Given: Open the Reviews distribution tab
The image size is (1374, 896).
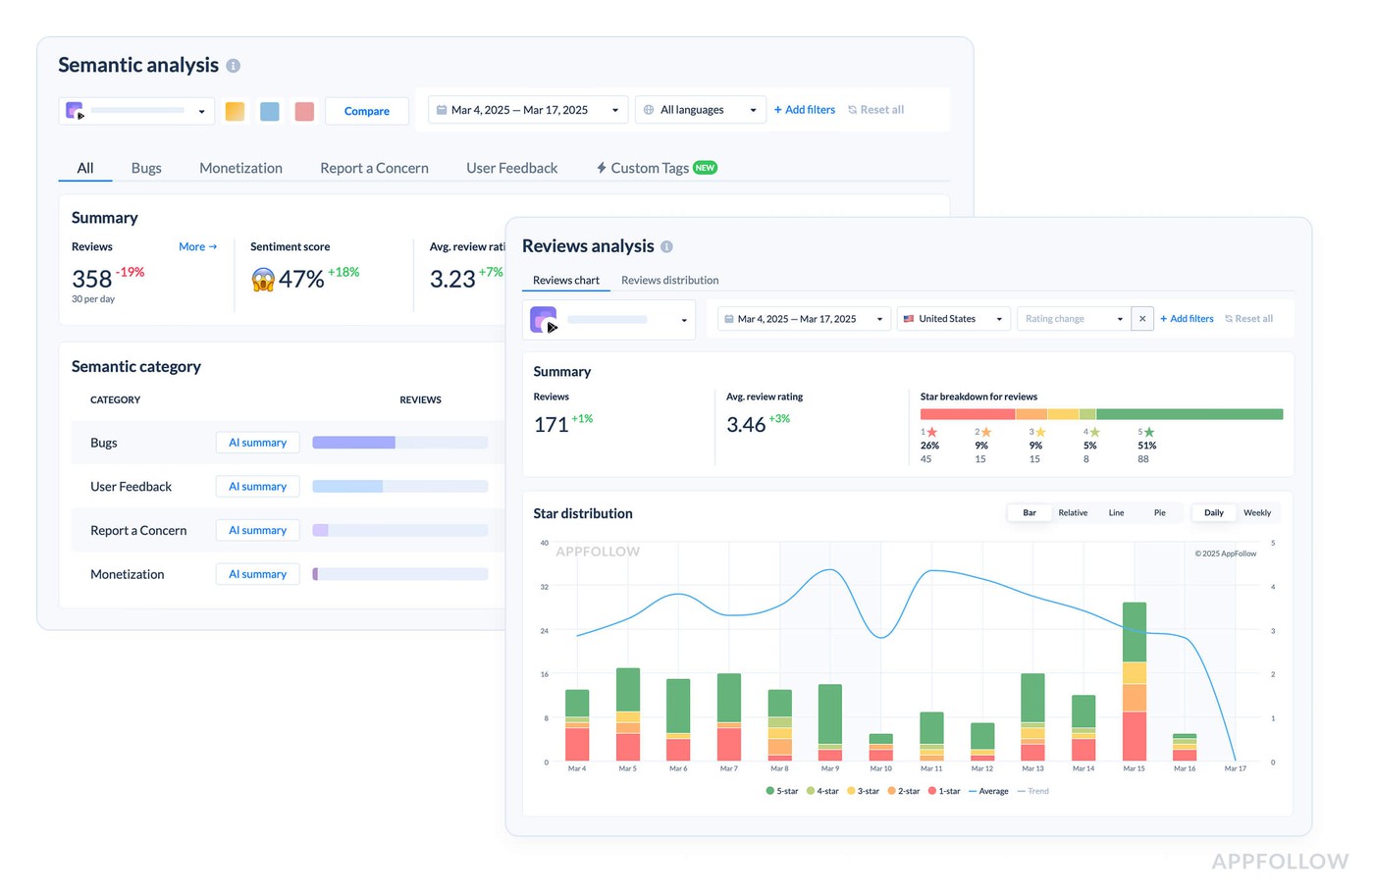Looking at the screenshot, I should click(x=670, y=280).
